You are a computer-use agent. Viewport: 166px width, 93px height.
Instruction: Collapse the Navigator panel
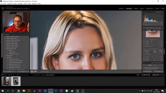click(x=4, y=12)
